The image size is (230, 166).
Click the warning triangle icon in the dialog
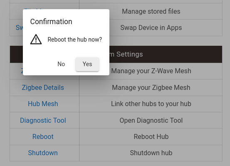click(36, 40)
